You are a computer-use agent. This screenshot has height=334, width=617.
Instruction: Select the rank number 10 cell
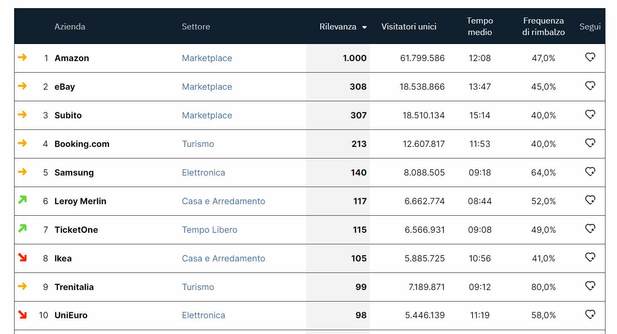point(43,315)
